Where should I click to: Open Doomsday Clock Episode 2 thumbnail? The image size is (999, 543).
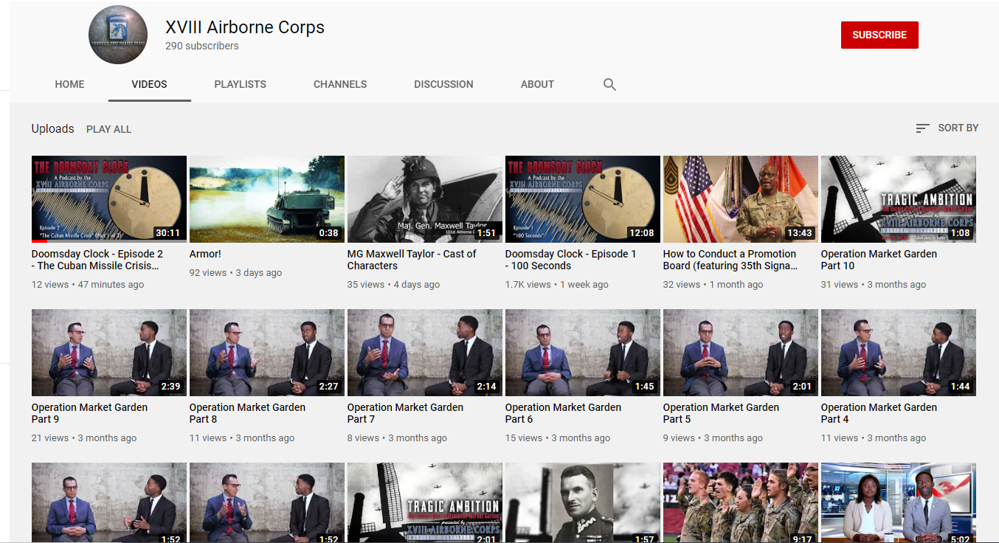(109, 199)
